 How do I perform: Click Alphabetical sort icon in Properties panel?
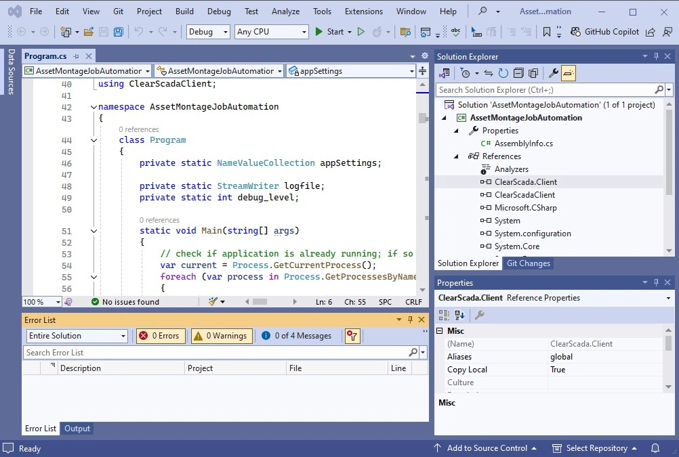459,315
